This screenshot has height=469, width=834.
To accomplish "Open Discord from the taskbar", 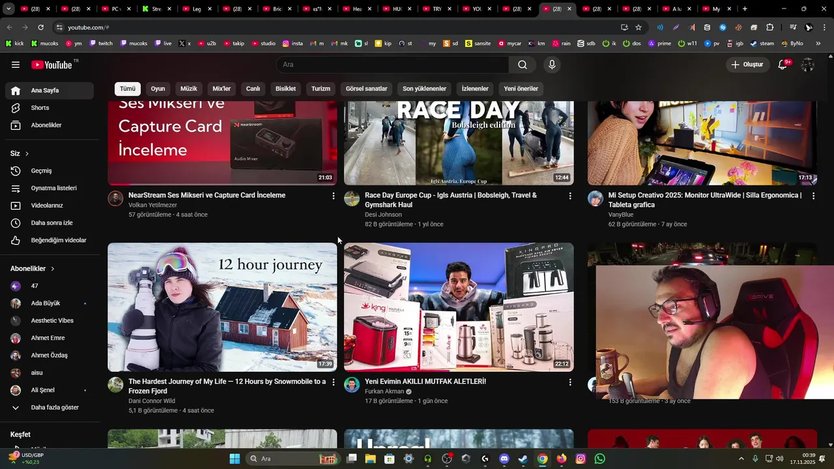I will 504,459.
